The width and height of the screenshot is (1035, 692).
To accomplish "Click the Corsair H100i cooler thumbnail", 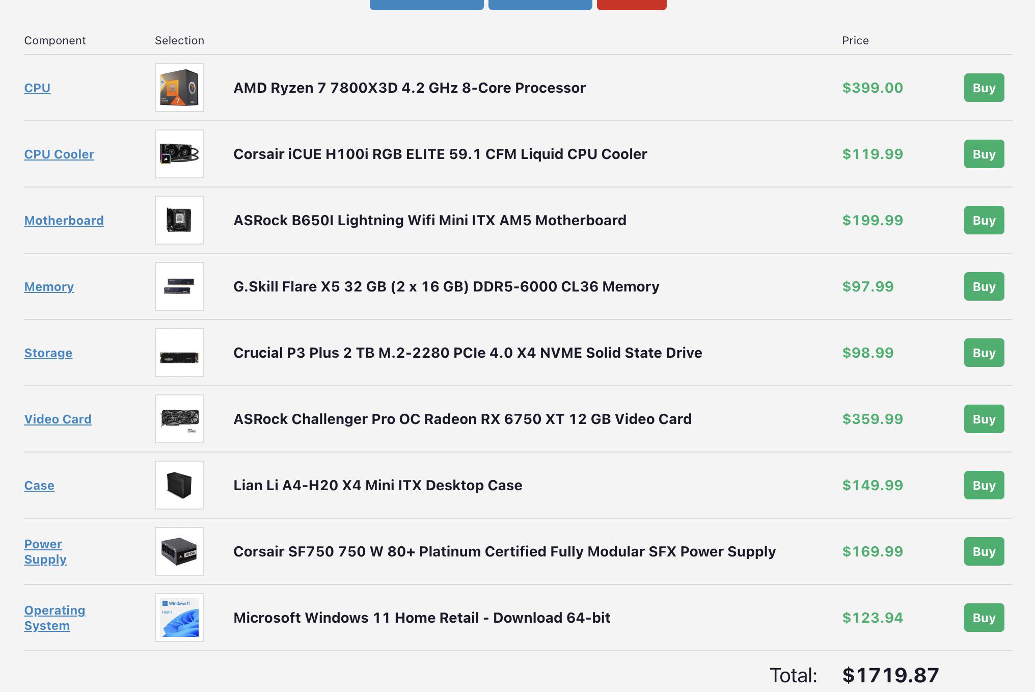I will 179,154.
